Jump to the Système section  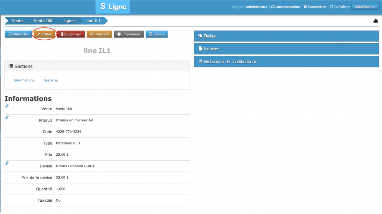coord(51,80)
